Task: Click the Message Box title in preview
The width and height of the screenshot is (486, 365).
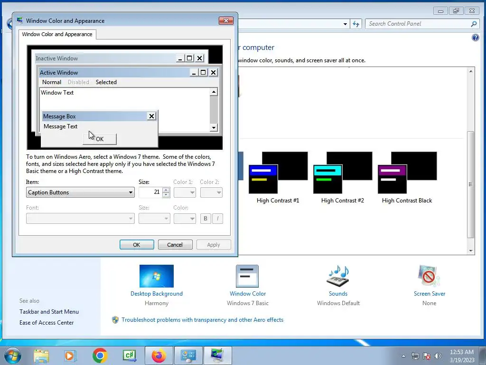Action: click(x=59, y=116)
